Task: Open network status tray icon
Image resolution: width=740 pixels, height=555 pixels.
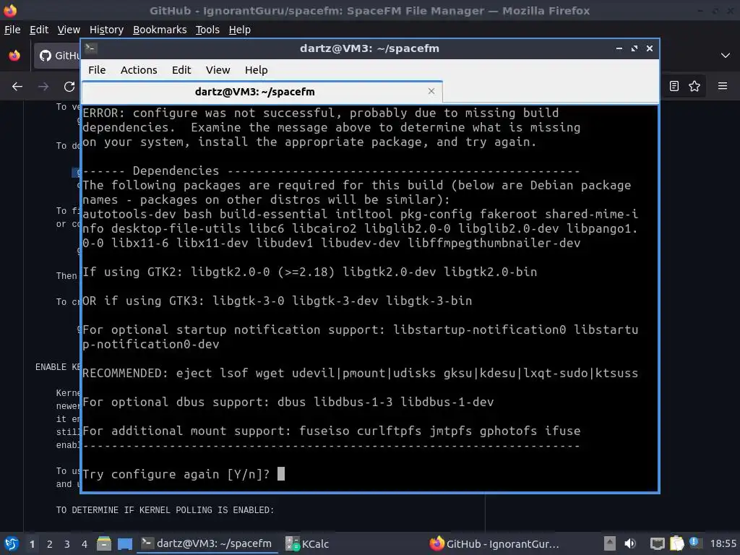Action: point(657,543)
